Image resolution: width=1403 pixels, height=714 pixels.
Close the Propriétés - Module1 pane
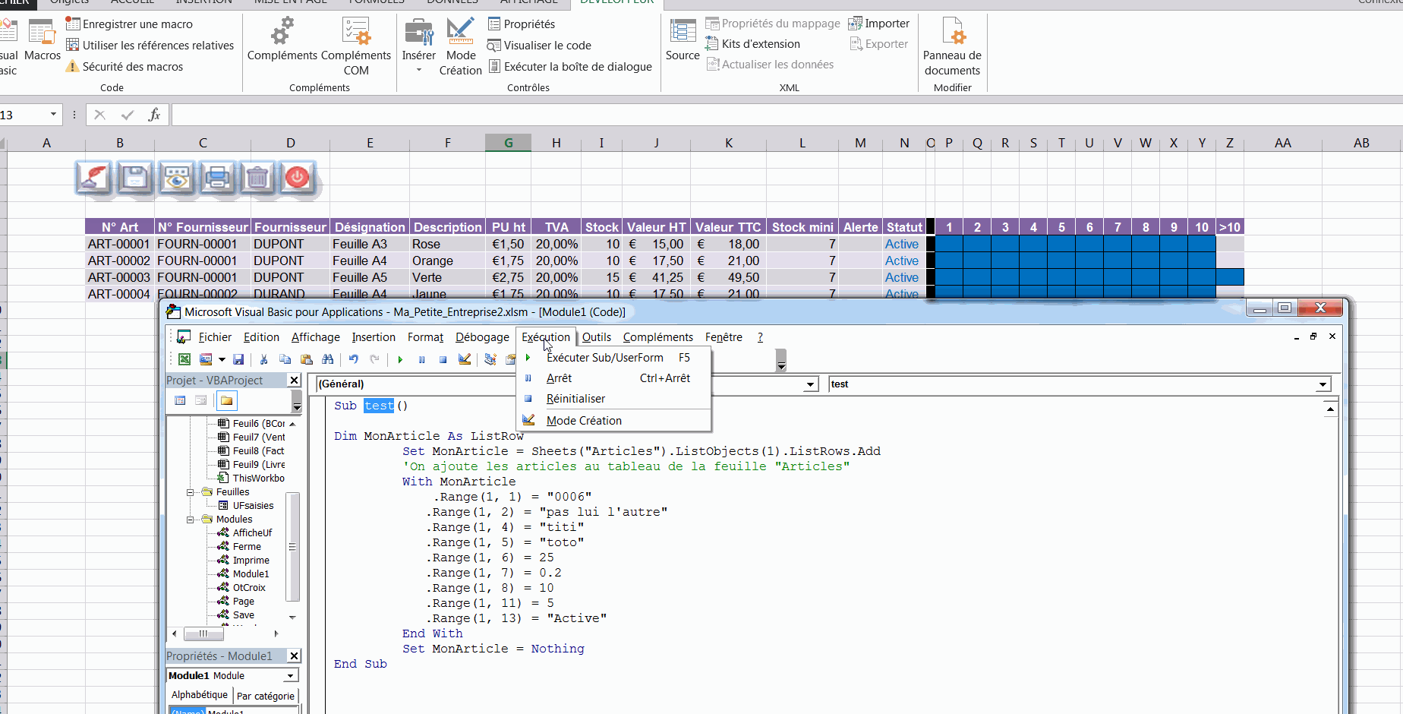(x=295, y=656)
